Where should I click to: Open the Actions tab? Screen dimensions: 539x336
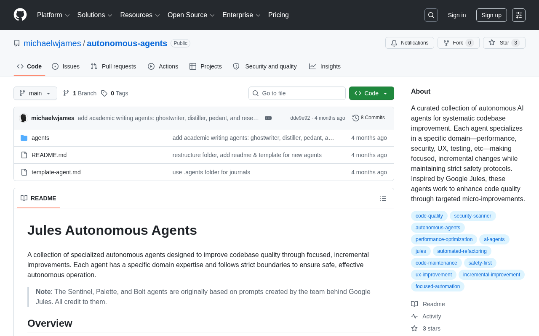[x=163, y=66]
